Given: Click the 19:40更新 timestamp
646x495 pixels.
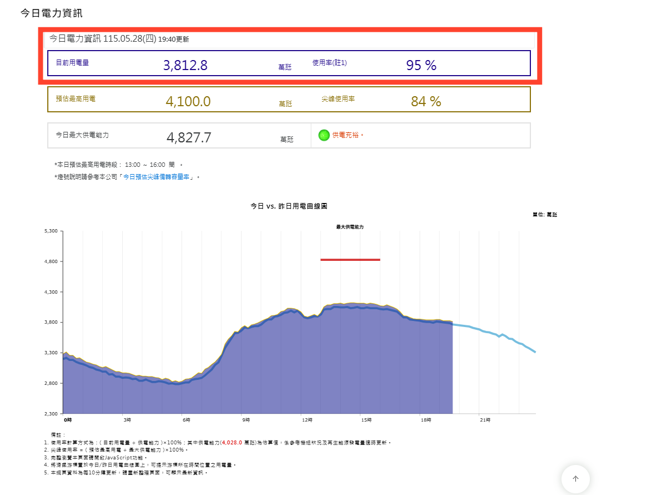Looking at the screenshot, I should (173, 39).
